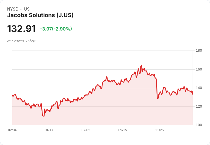The height and width of the screenshot is (145, 210).
Task: Click the 160 price axis label
Action: [x=199, y=69]
